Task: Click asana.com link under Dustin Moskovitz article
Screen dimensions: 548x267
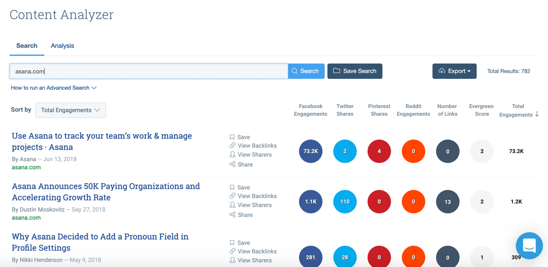Action: point(26,218)
